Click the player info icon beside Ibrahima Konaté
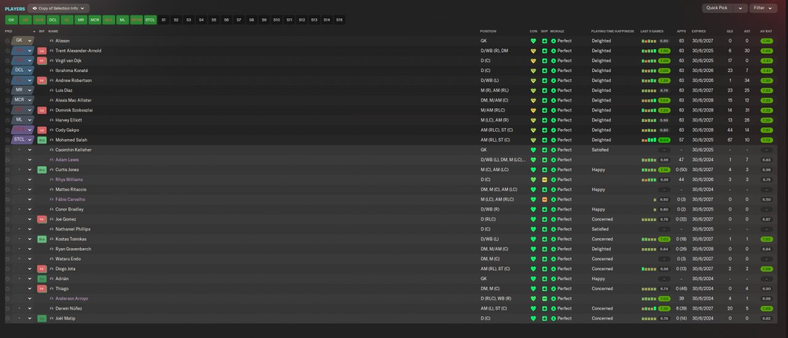The image size is (788, 338). 52,70
